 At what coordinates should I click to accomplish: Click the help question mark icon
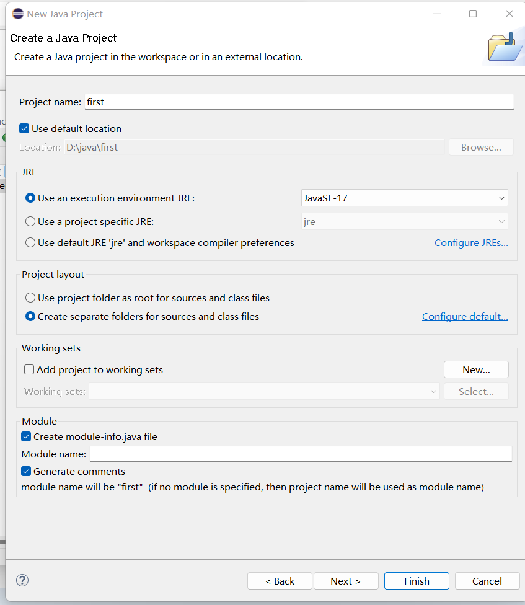tap(22, 580)
